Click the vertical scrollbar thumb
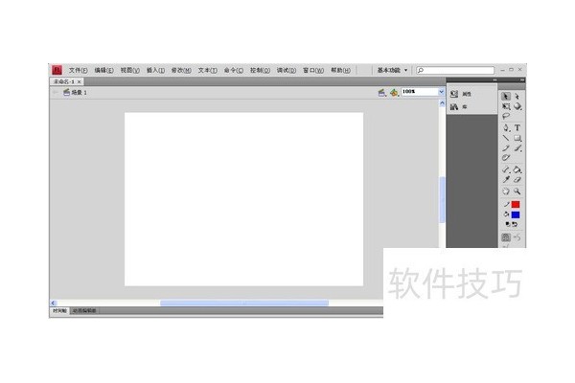 442,200
